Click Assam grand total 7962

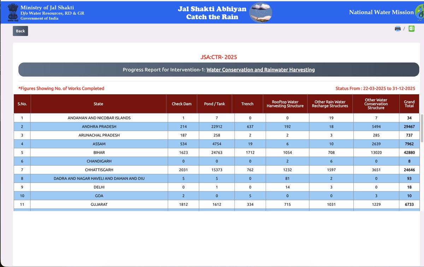(409, 144)
